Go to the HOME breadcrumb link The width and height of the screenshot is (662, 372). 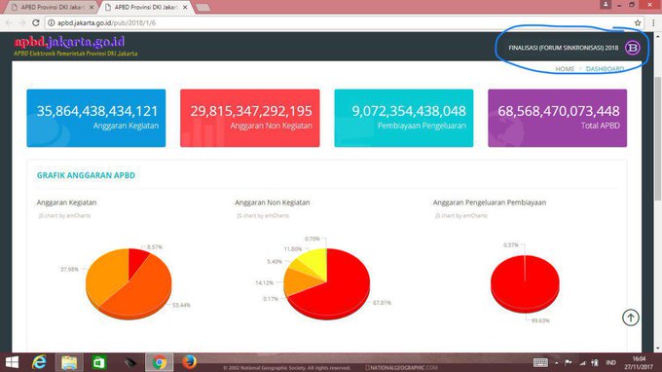coord(565,69)
